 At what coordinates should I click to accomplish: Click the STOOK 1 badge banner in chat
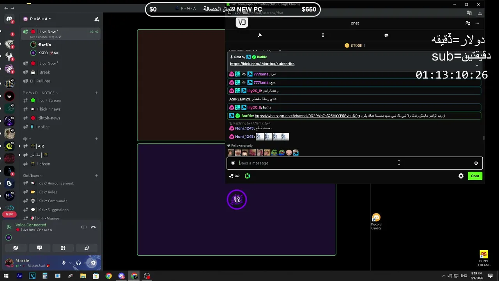coord(355,46)
